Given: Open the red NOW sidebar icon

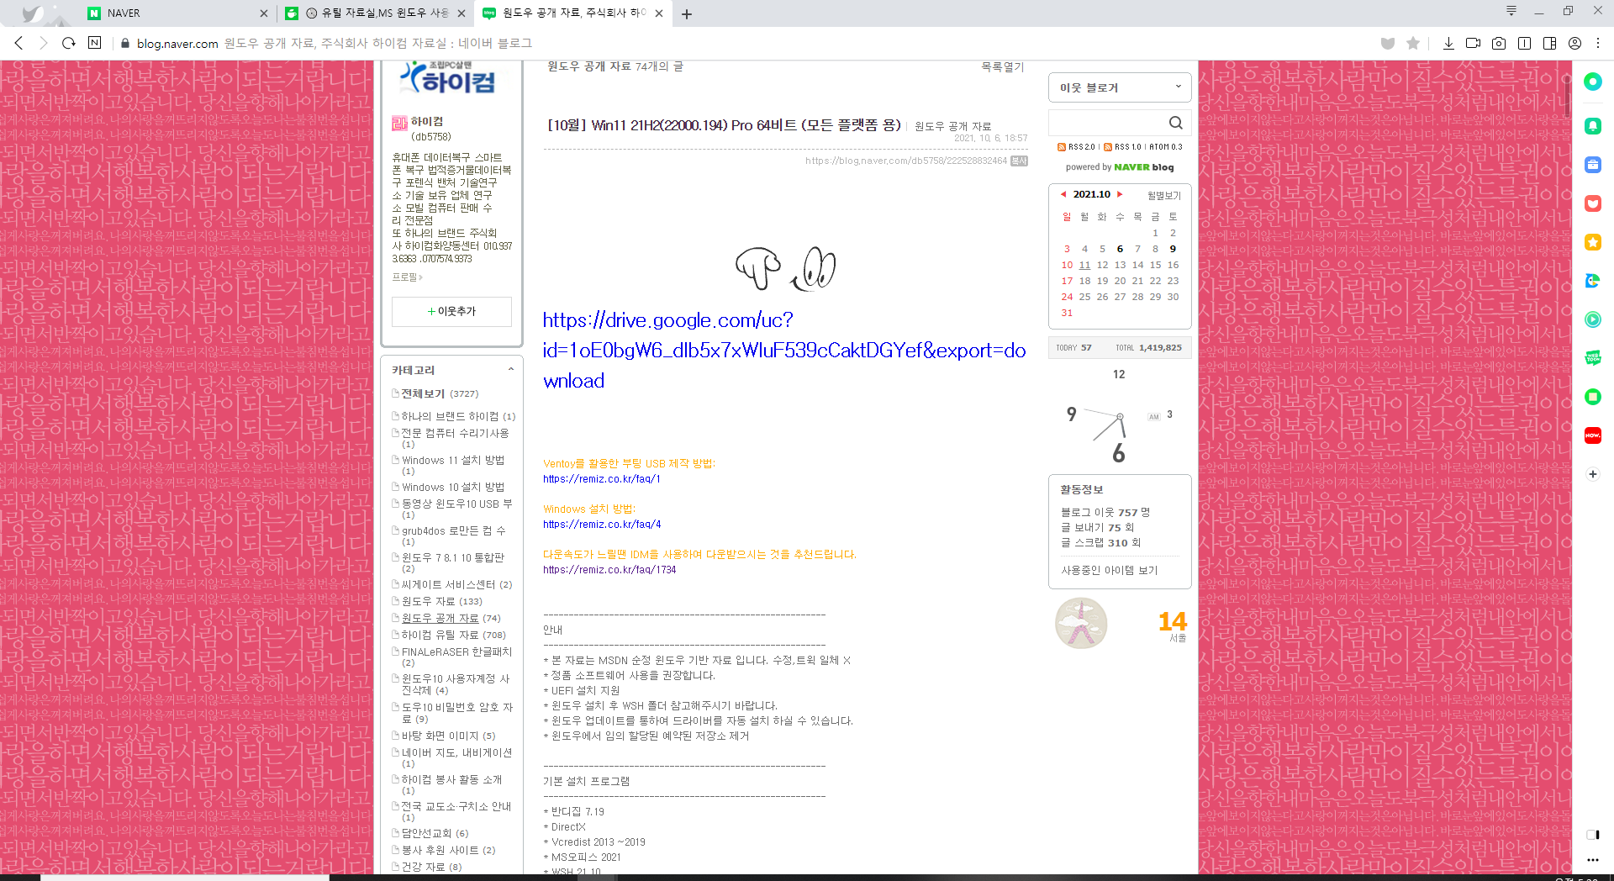Looking at the screenshot, I should (x=1592, y=435).
